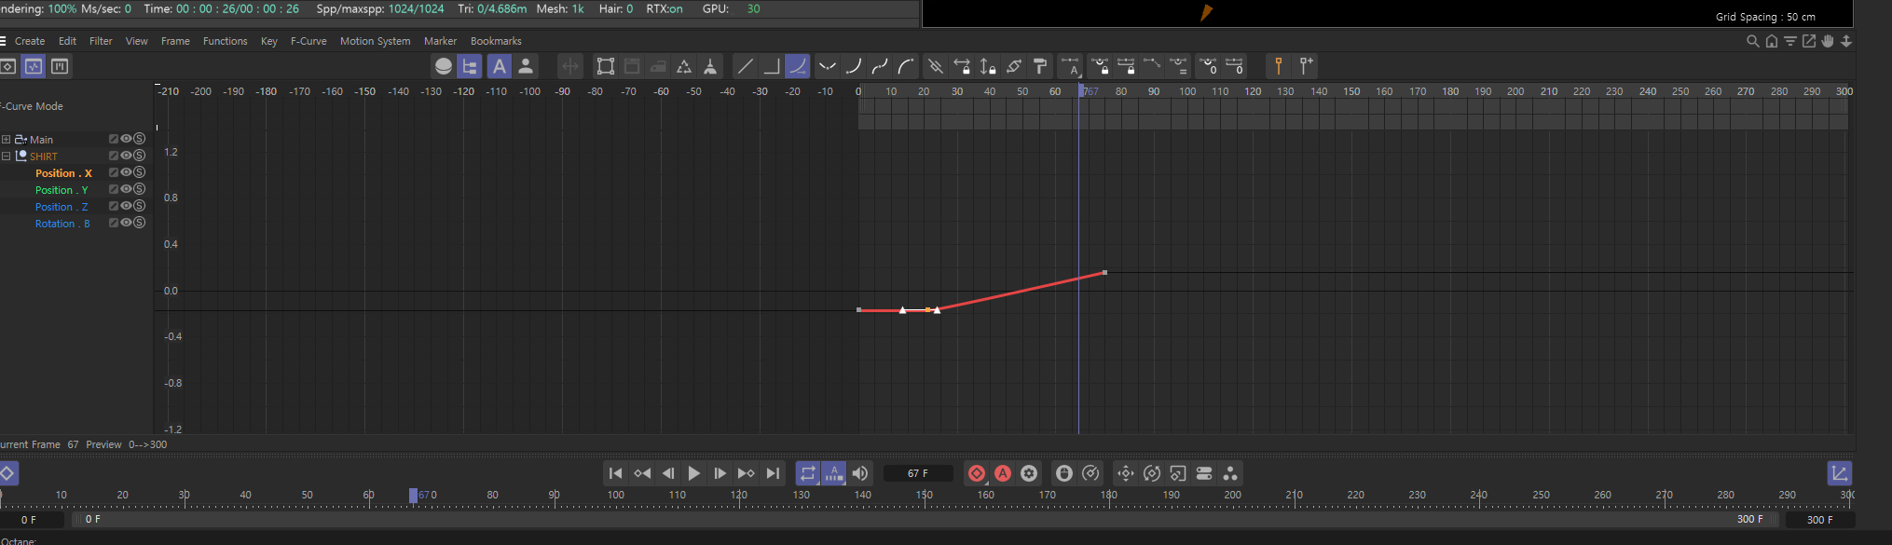Select the Rotation . B track
The height and width of the screenshot is (545, 1892).
point(62,224)
